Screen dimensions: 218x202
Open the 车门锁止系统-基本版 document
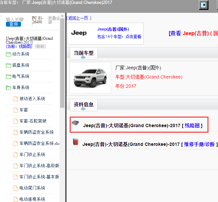(x=39, y=177)
